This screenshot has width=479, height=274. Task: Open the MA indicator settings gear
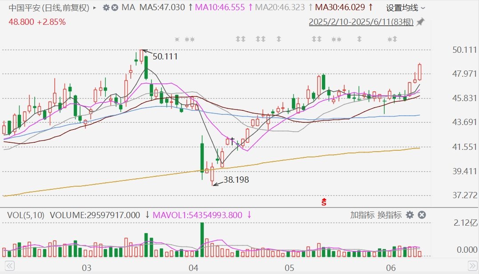[x=106, y=8]
